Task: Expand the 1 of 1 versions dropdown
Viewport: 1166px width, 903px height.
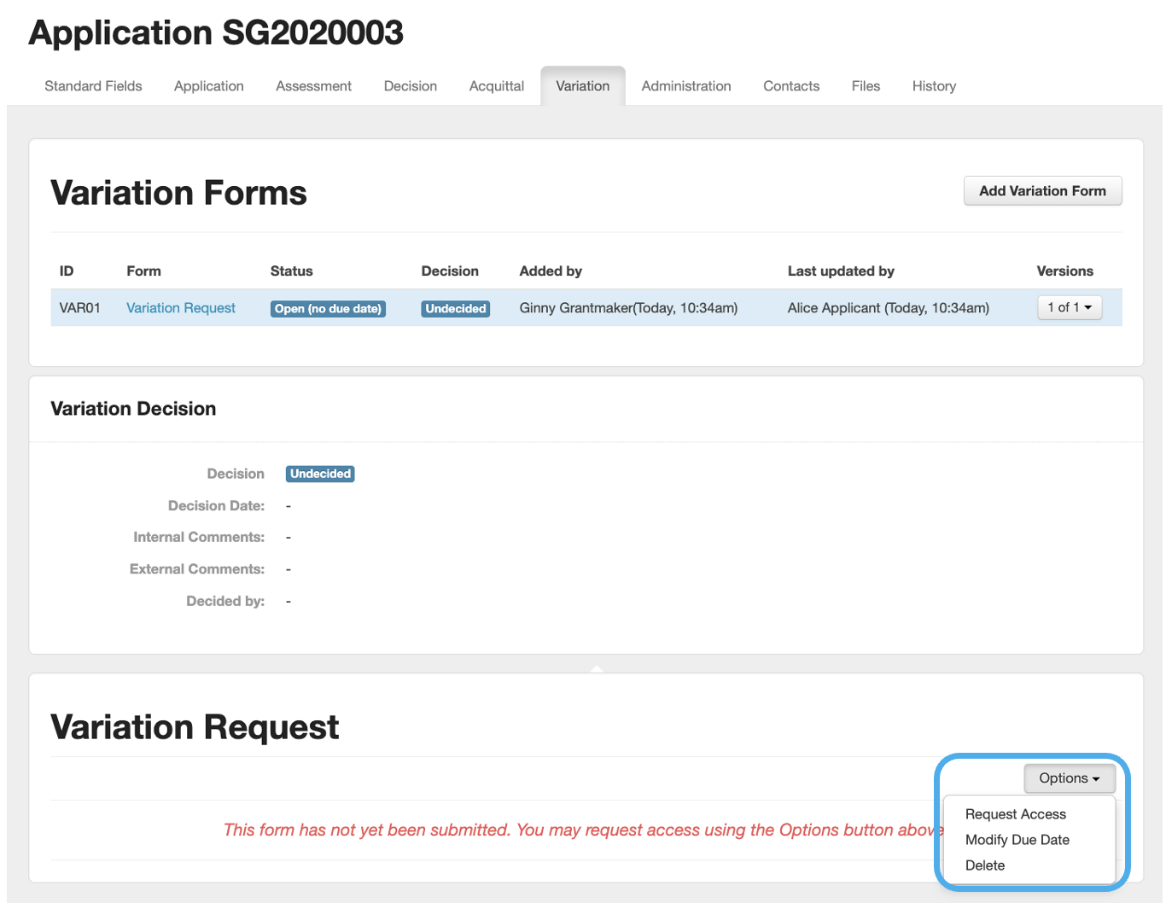Action: (1069, 307)
